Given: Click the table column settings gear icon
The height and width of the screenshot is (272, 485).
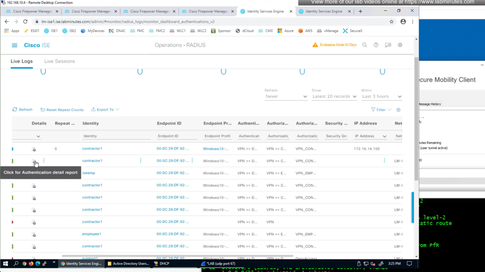Looking at the screenshot, I should pos(398,110).
